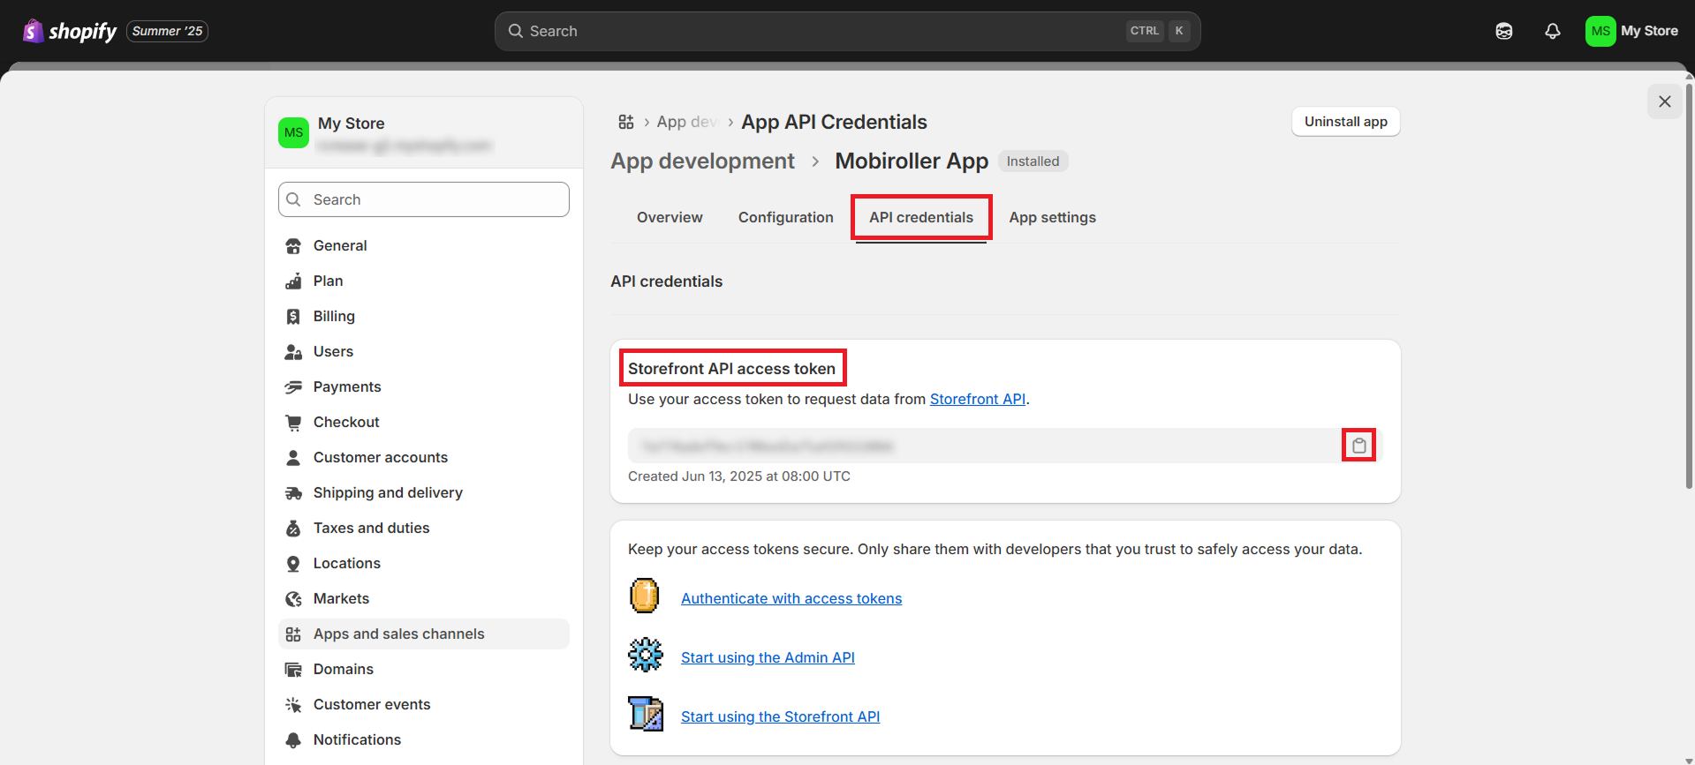Click the Markets globe icon
This screenshot has width=1695, height=765.
[293, 599]
